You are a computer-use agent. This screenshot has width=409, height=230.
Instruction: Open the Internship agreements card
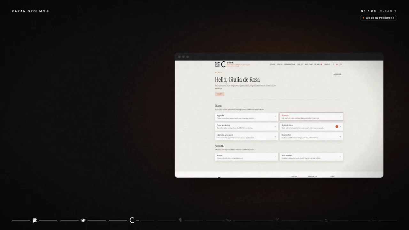pos(246,136)
